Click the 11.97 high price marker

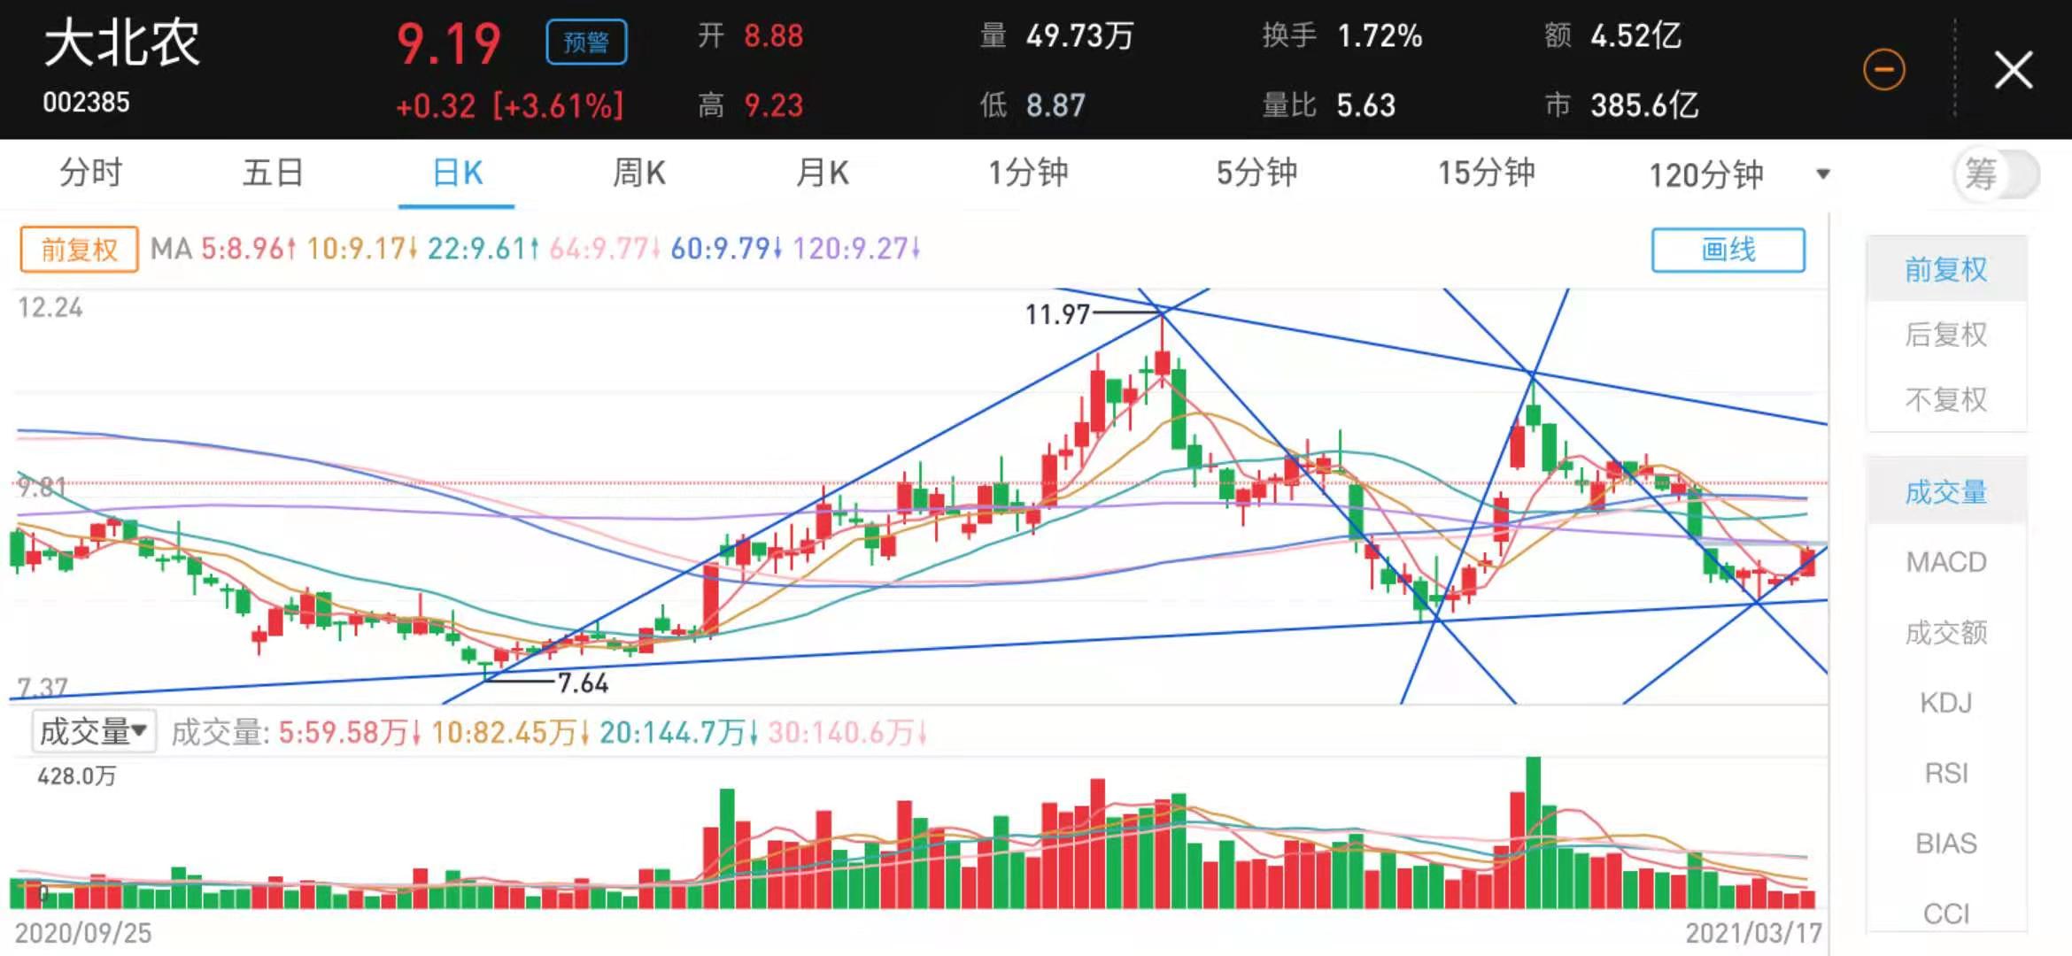tap(1057, 314)
